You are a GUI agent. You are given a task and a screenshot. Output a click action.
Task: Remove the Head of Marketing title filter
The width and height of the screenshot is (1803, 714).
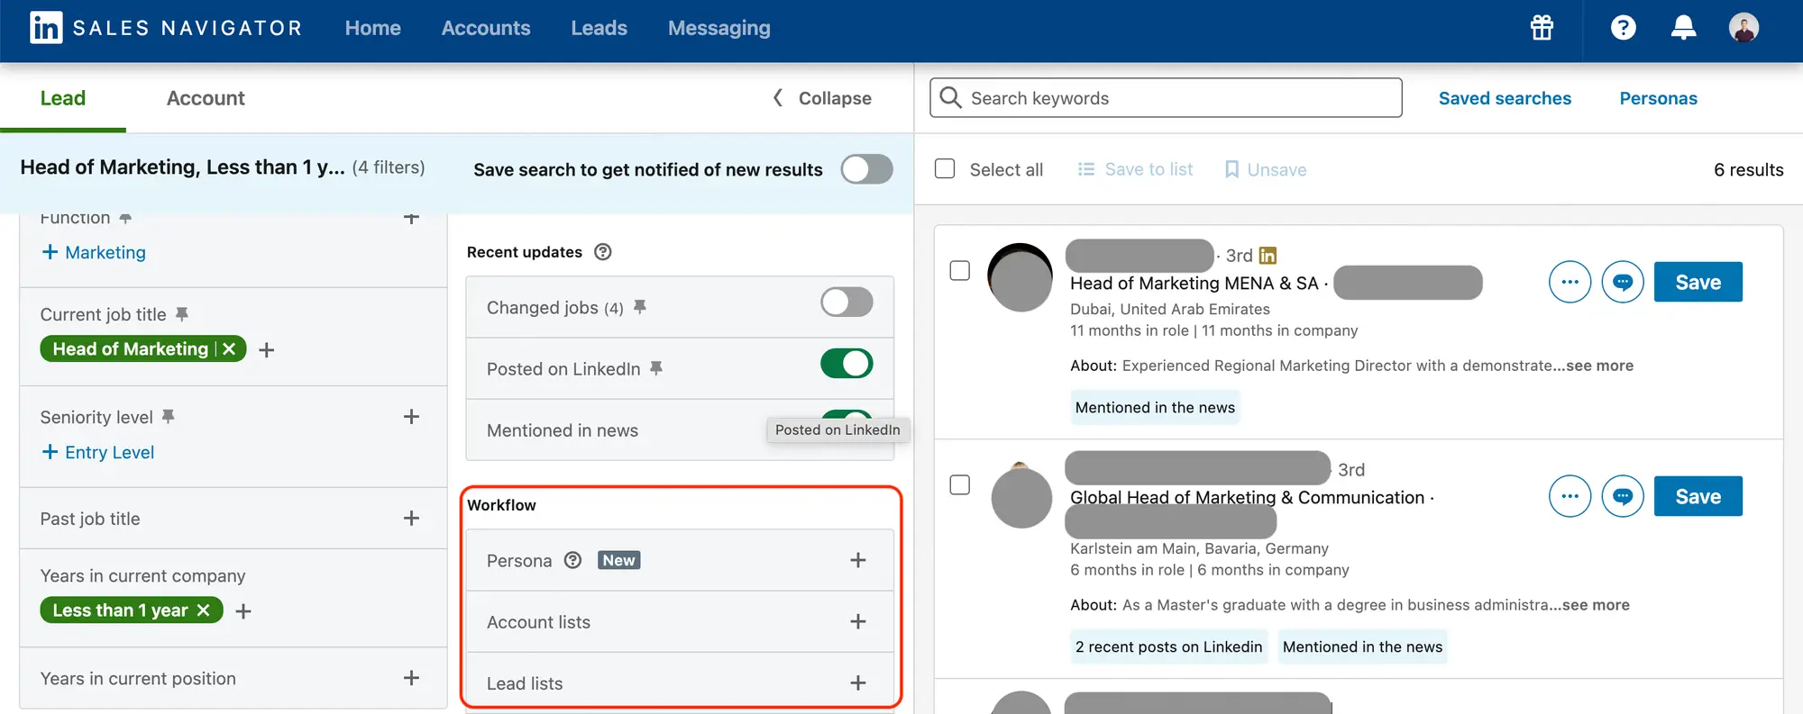pos(230,349)
